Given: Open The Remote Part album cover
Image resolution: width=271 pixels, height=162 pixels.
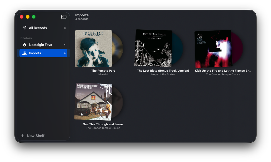Looking at the screenshot, I should click(x=93, y=48).
